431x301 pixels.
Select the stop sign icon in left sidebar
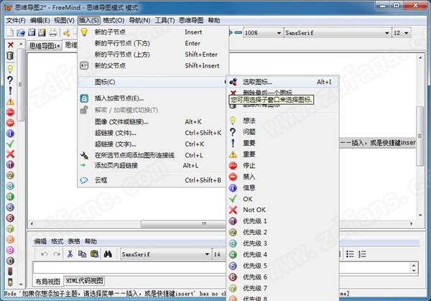tap(10, 112)
